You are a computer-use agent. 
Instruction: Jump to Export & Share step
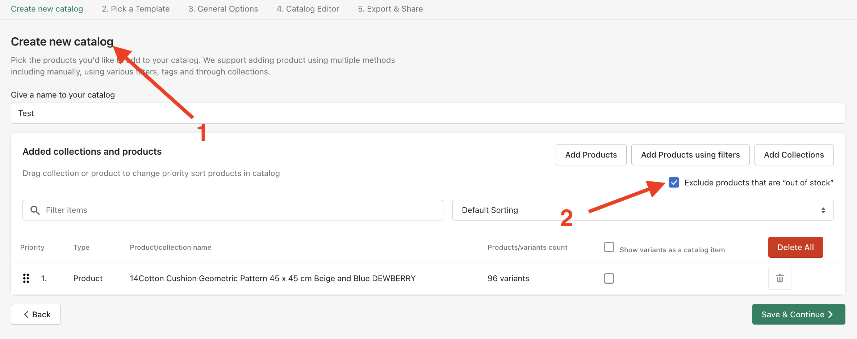390,9
